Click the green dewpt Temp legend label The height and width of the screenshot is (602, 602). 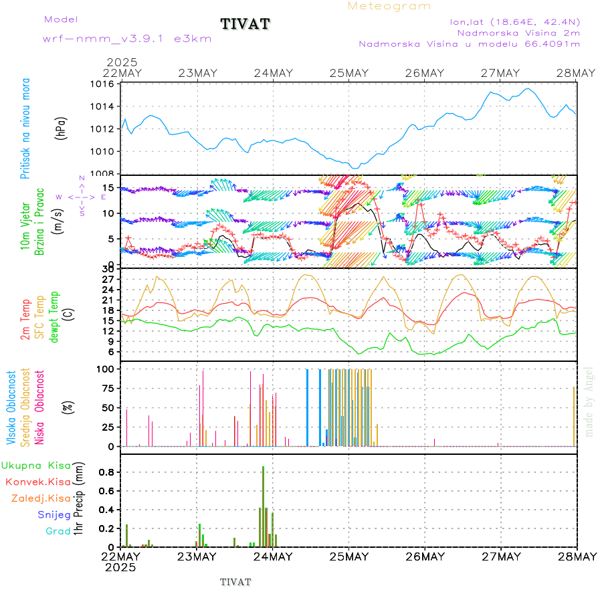(x=54, y=316)
